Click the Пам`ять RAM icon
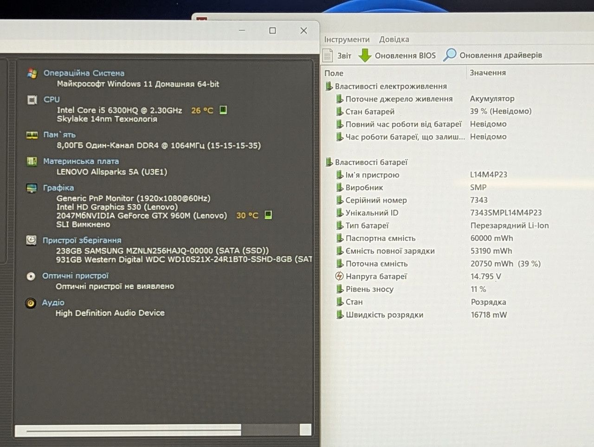The image size is (594, 447). click(x=32, y=135)
